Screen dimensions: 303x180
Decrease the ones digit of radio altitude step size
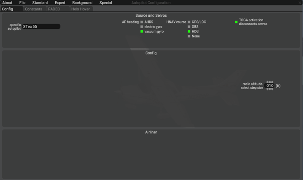(x=272, y=89)
